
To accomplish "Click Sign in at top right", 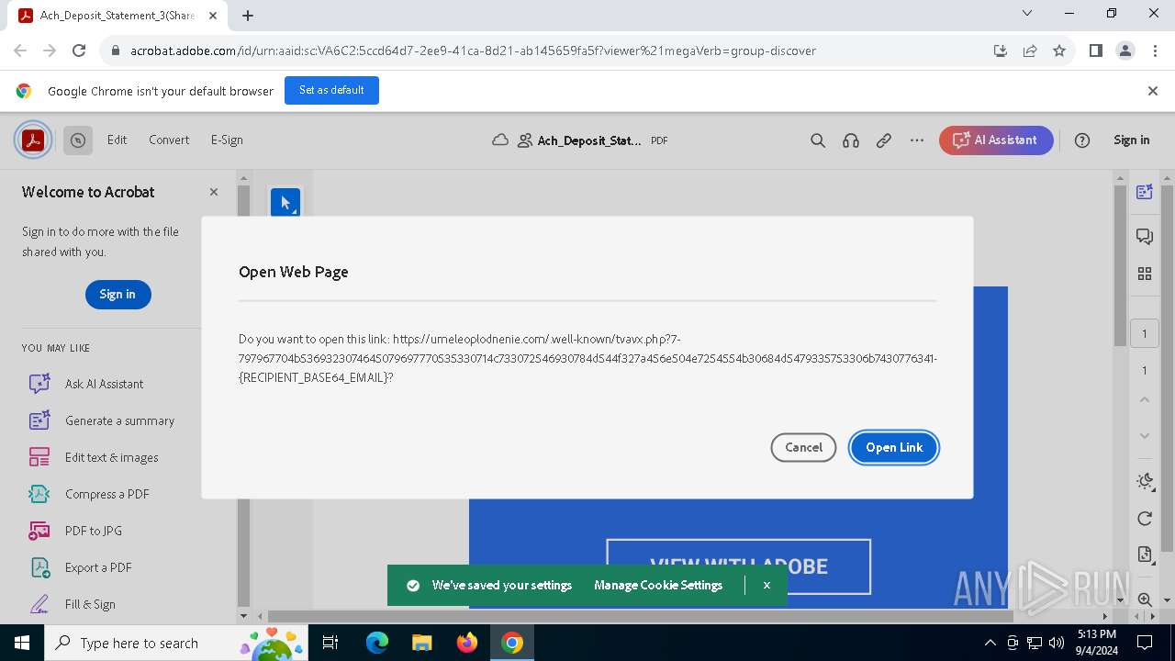I will (1131, 140).
